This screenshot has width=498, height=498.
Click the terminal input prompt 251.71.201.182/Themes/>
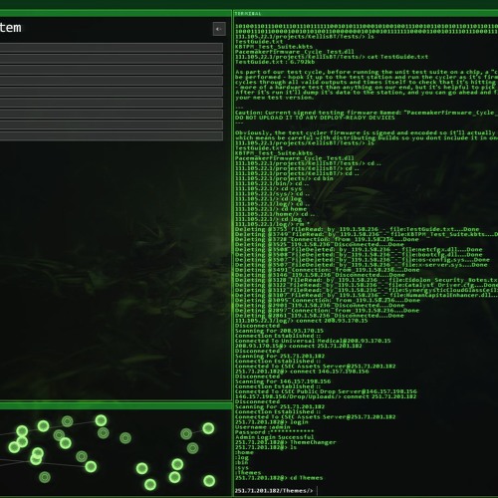point(274,491)
